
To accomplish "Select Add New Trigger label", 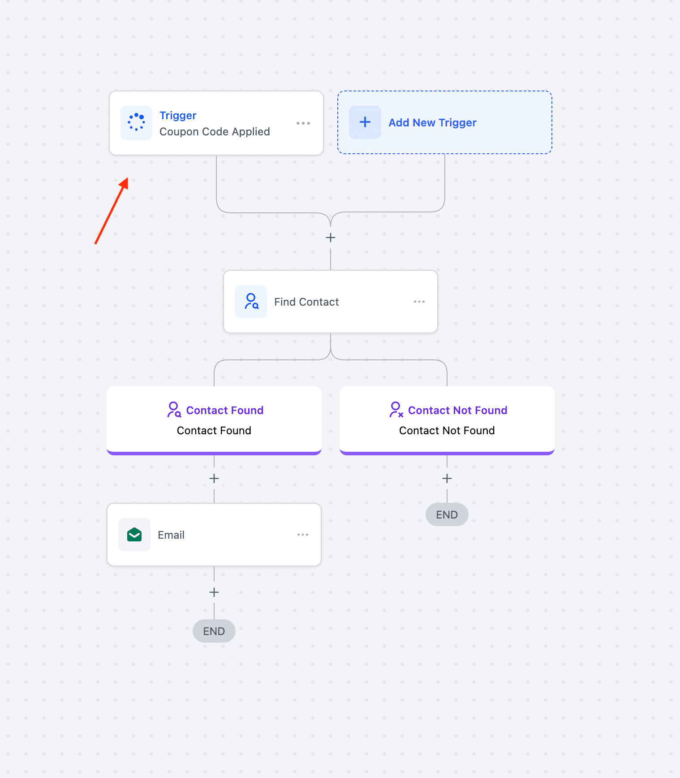I will point(432,123).
